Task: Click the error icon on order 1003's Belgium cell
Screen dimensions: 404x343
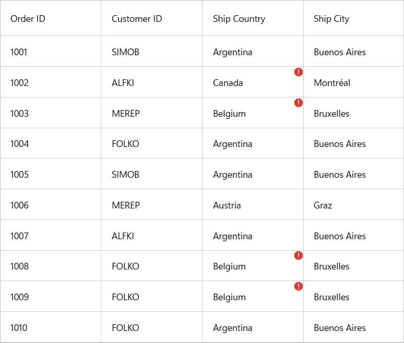Action: 299,103
